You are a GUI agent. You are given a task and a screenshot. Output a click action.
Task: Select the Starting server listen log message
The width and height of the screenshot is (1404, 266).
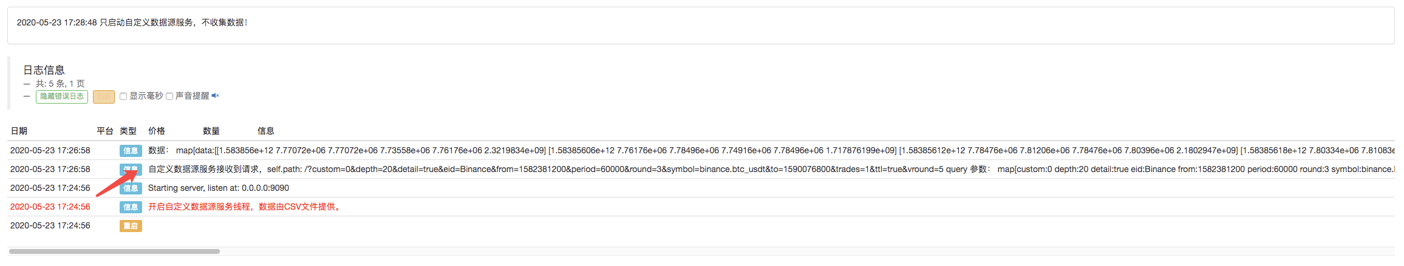(219, 188)
